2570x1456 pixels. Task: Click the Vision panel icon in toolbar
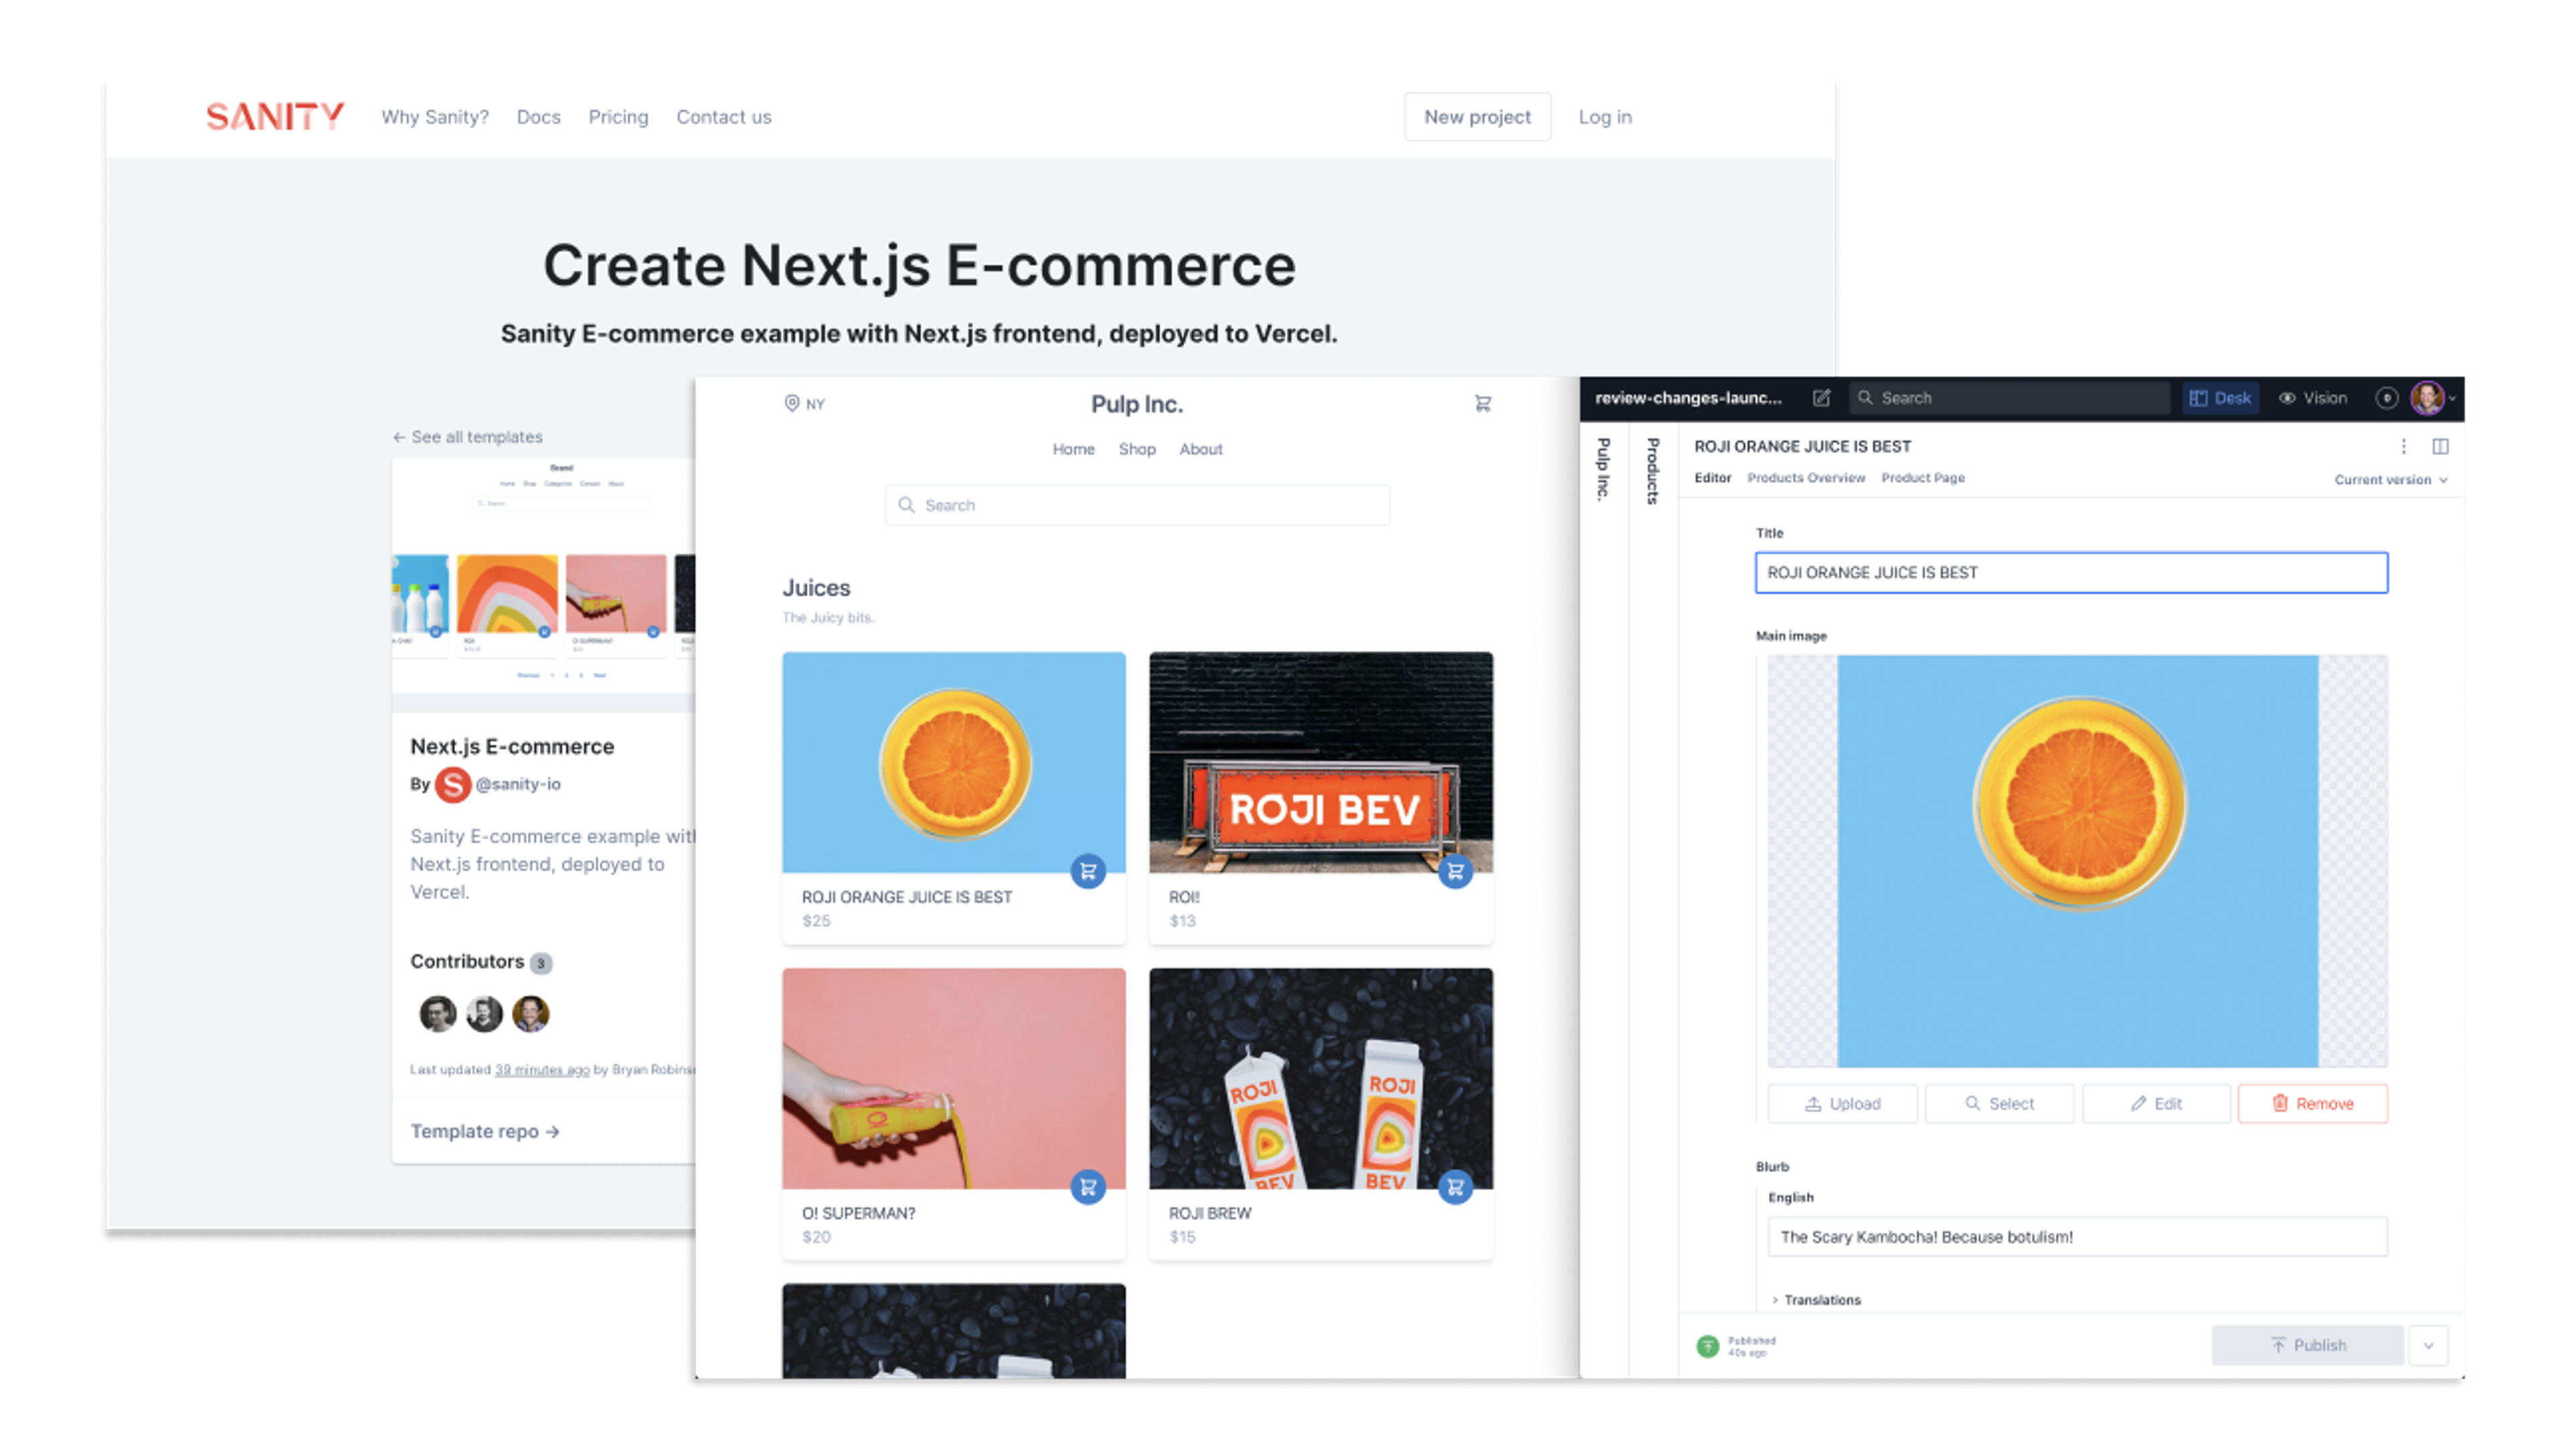[x=2314, y=397]
